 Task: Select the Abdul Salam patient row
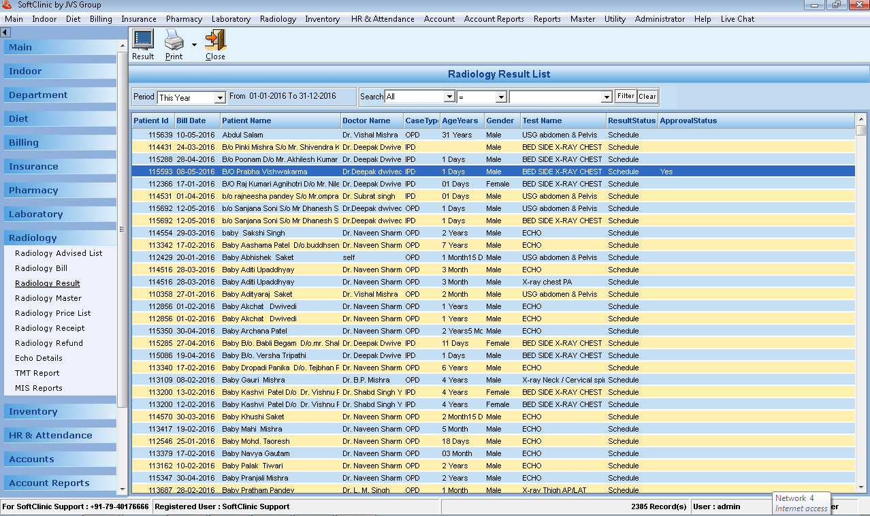(242, 135)
